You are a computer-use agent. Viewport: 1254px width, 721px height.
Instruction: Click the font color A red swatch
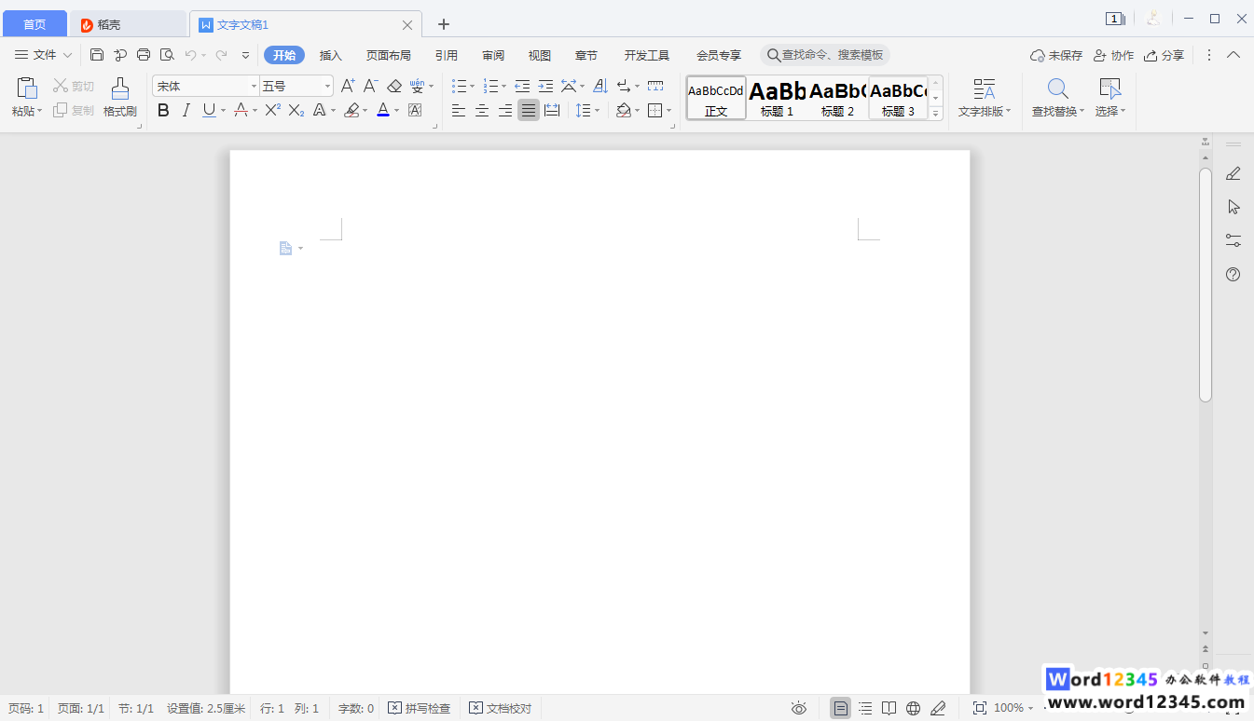click(382, 110)
